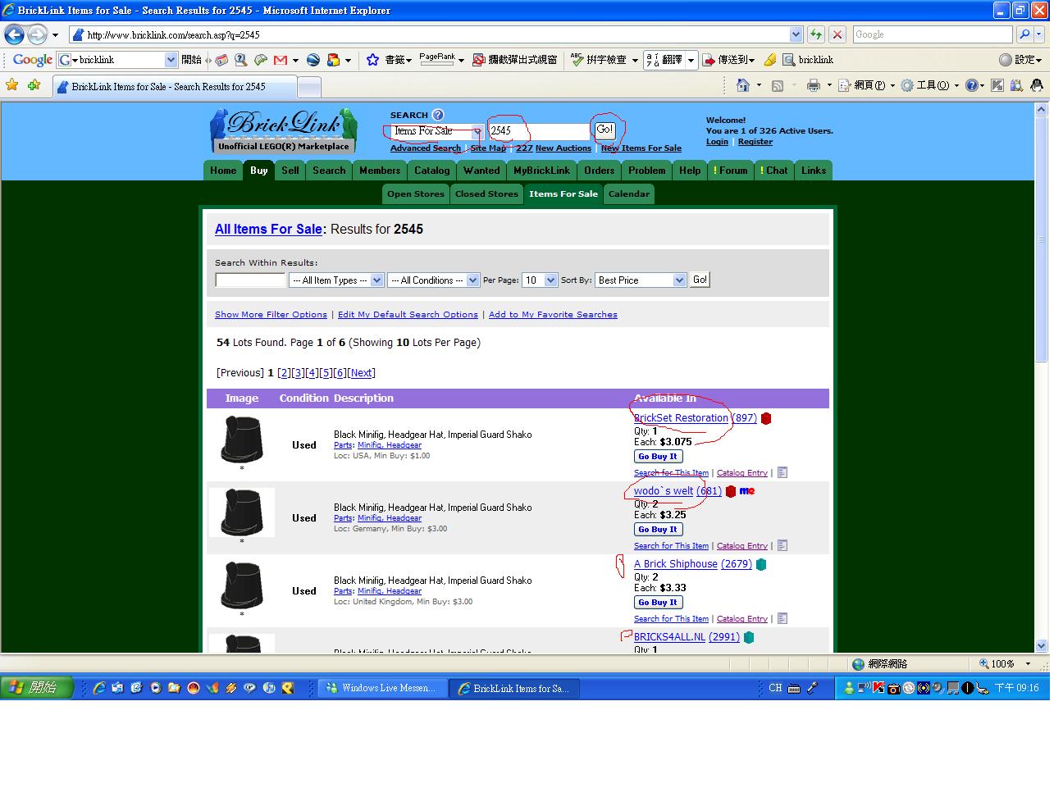Click the Stop loading icon

click(837, 34)
